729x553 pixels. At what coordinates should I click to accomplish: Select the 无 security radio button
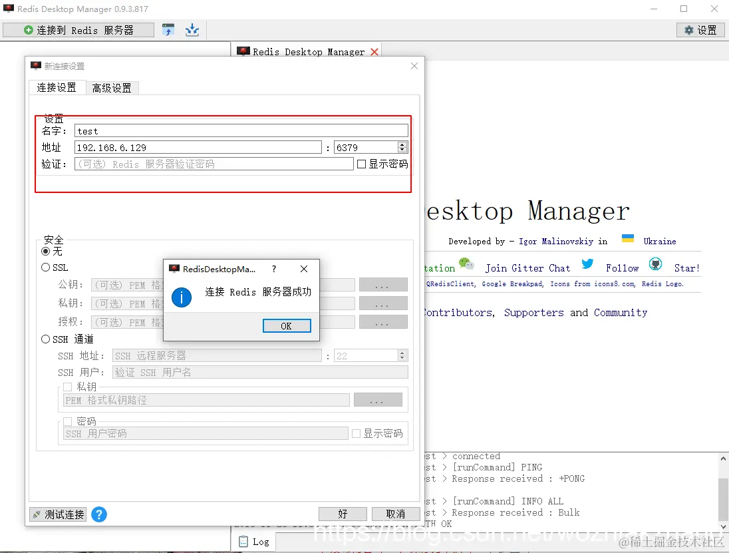[x=45, y=251]
